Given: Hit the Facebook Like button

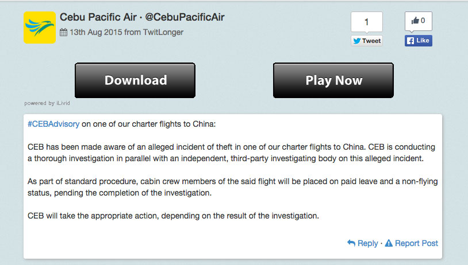Looking at the screenshot, I should 418,41.
